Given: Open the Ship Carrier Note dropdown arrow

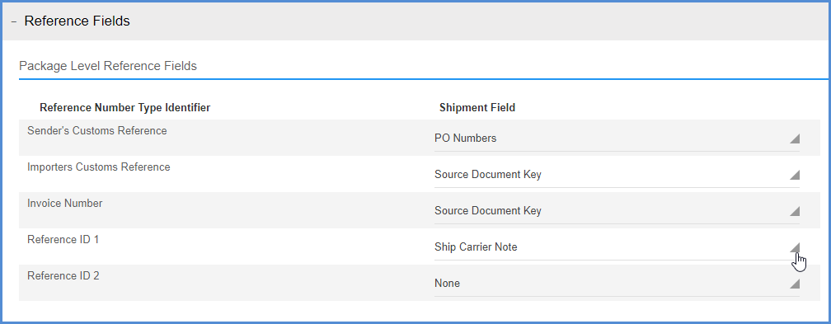Looking at the screenshot, I should 794,247.
